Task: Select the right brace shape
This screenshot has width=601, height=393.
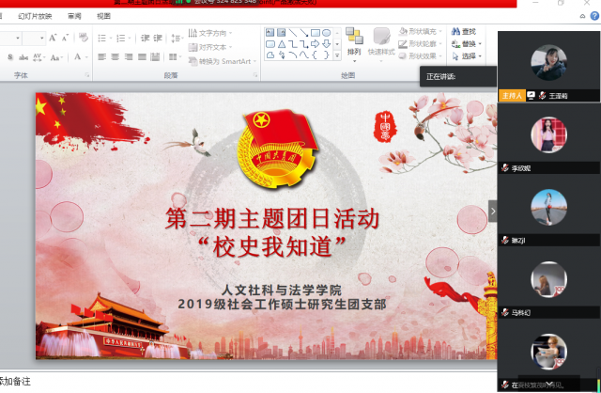Action: [326, 55]
